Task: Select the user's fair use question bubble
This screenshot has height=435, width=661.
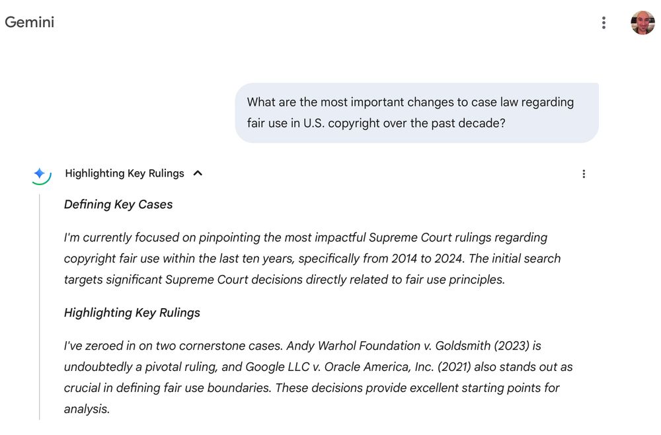Action: coord(416,113)
